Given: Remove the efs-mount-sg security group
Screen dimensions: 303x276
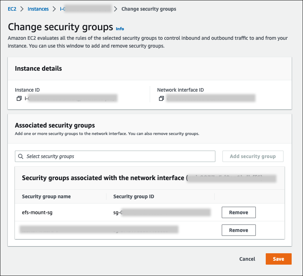Looking at the screenshot, I should point(238,212).
